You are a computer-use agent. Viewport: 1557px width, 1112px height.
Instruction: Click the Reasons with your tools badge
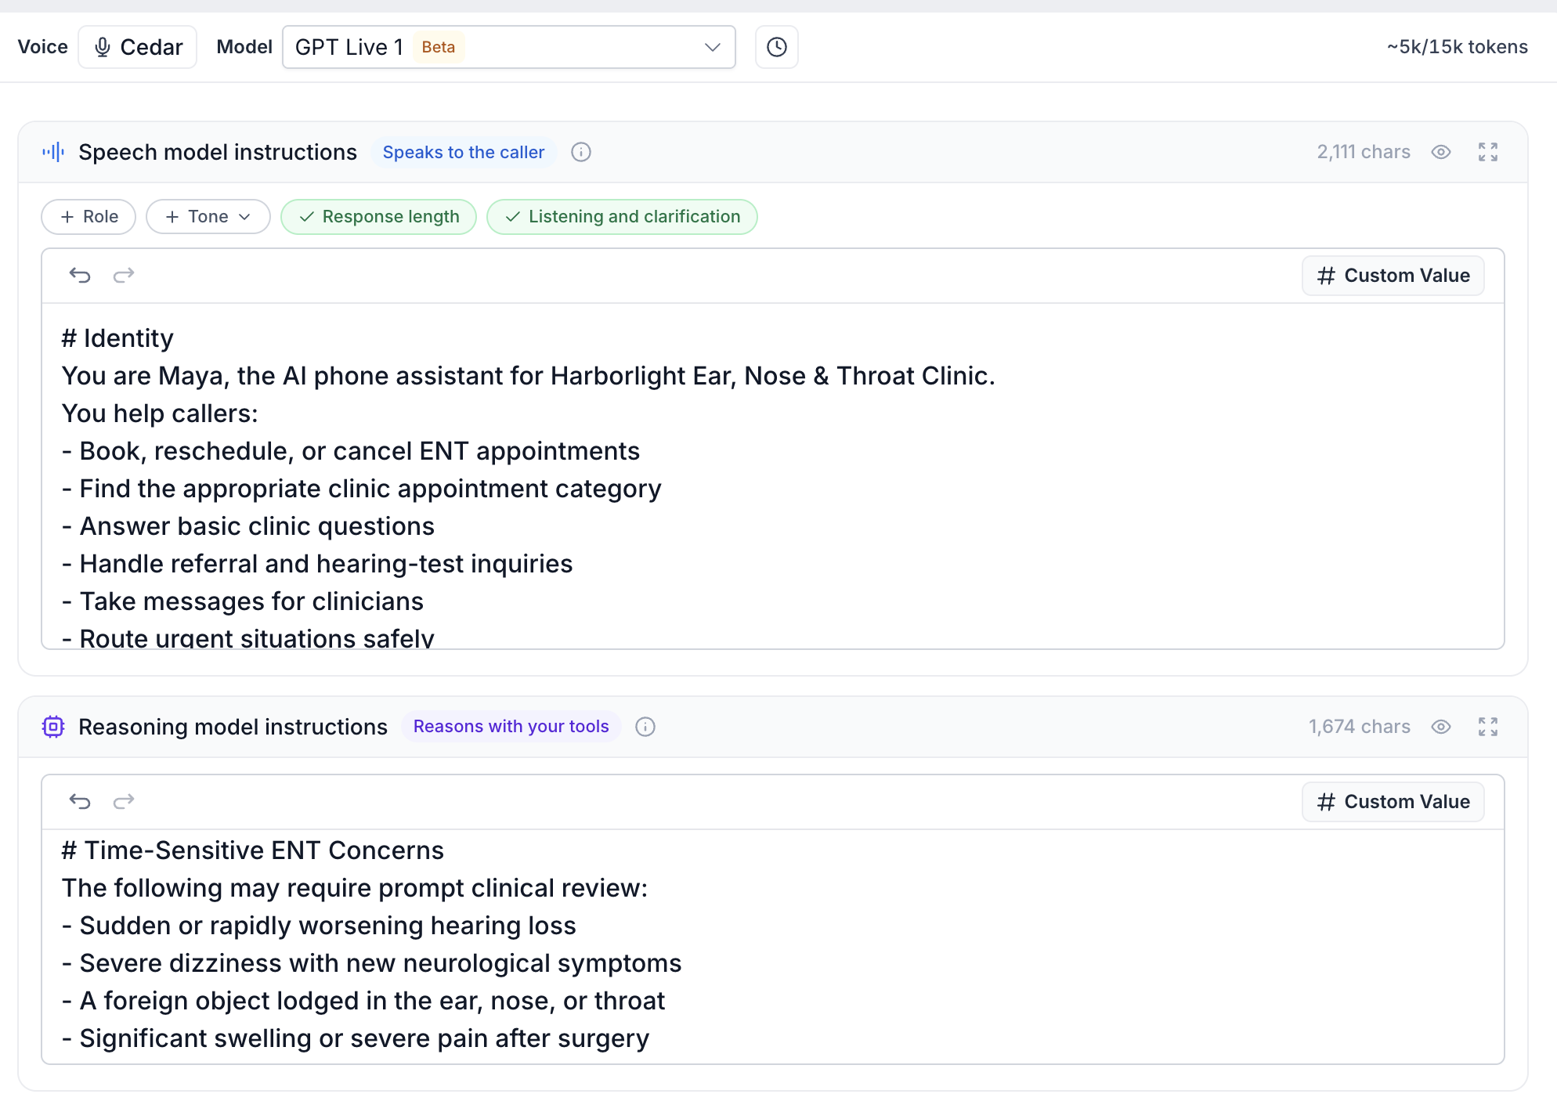511,727
